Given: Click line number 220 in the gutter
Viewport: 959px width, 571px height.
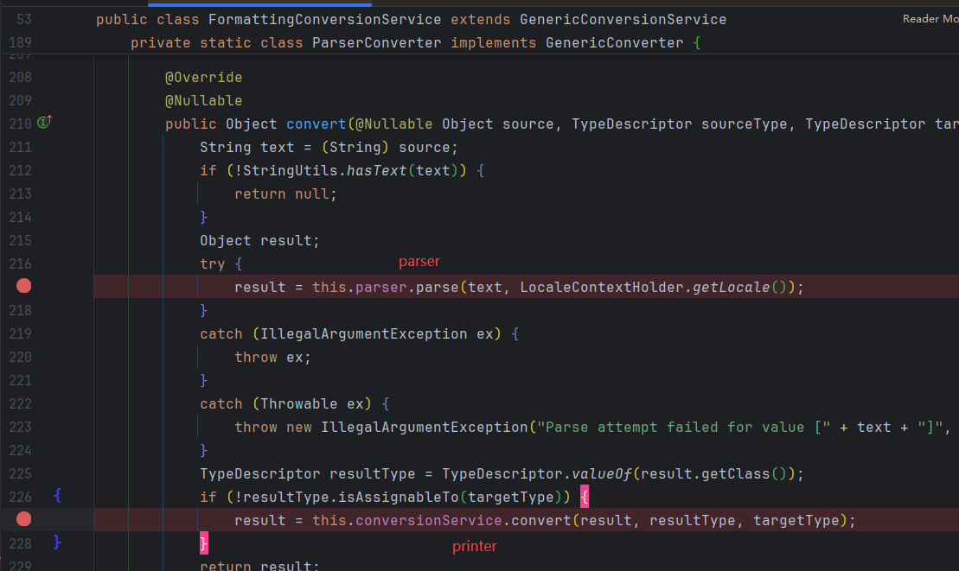Looking at the screenshot, I should pos(20,358).
